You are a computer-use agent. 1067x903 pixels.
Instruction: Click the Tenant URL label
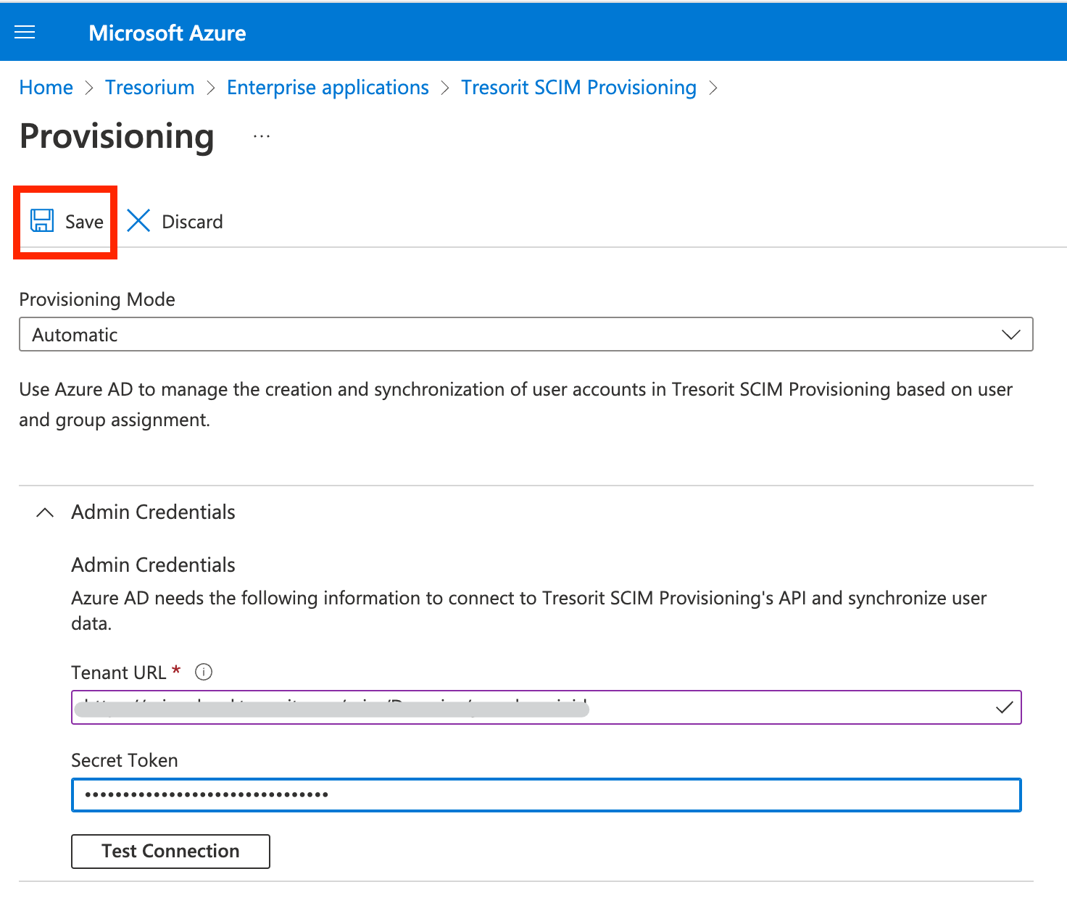(x=119, y=673)
